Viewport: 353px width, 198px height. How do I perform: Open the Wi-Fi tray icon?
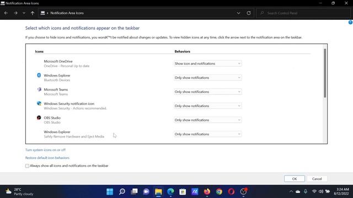(314, 191)
